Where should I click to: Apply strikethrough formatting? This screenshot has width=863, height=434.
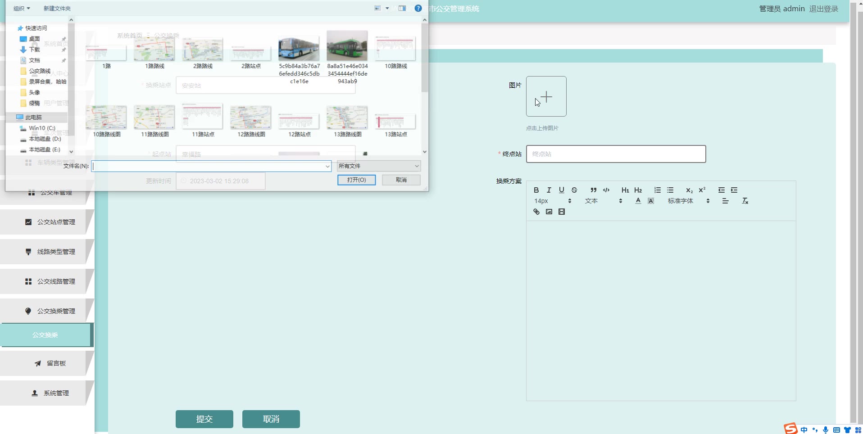tap(574, 190)
